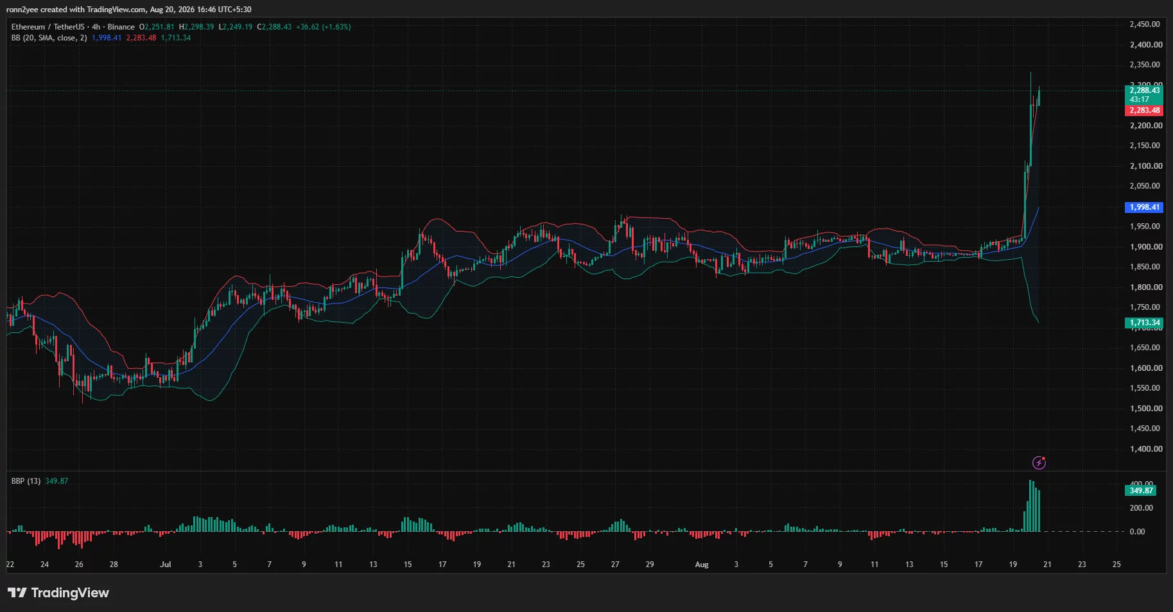This screenshot has width=1173, height=612.
Task: Click the green current price label 2,288.43
Action: point(1145,90)
